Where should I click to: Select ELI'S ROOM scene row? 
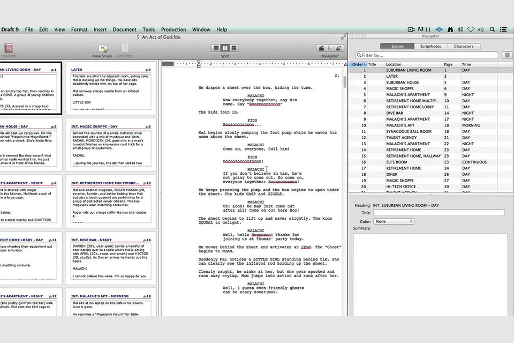[x=430, y=162]
